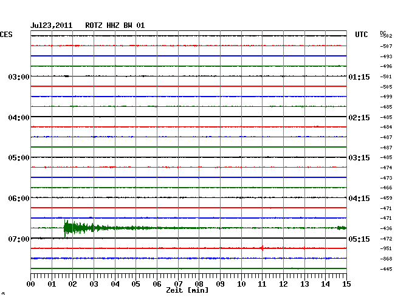
Task: Click the DC offset value -474
Action: click(386, 168)
